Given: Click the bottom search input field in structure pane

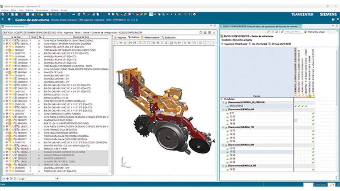Looking at the screenshot, I should point(40,179).
